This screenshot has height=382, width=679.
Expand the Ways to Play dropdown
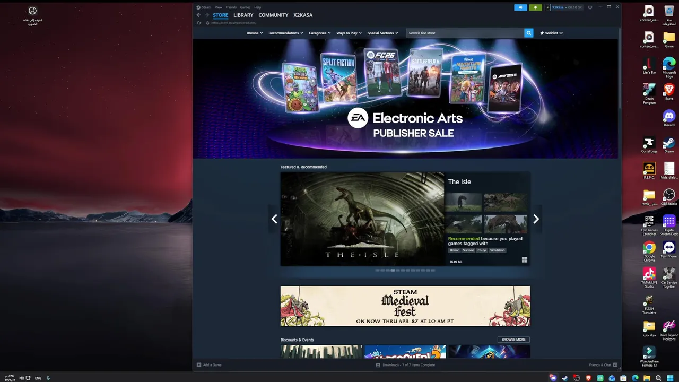(349, 33)
